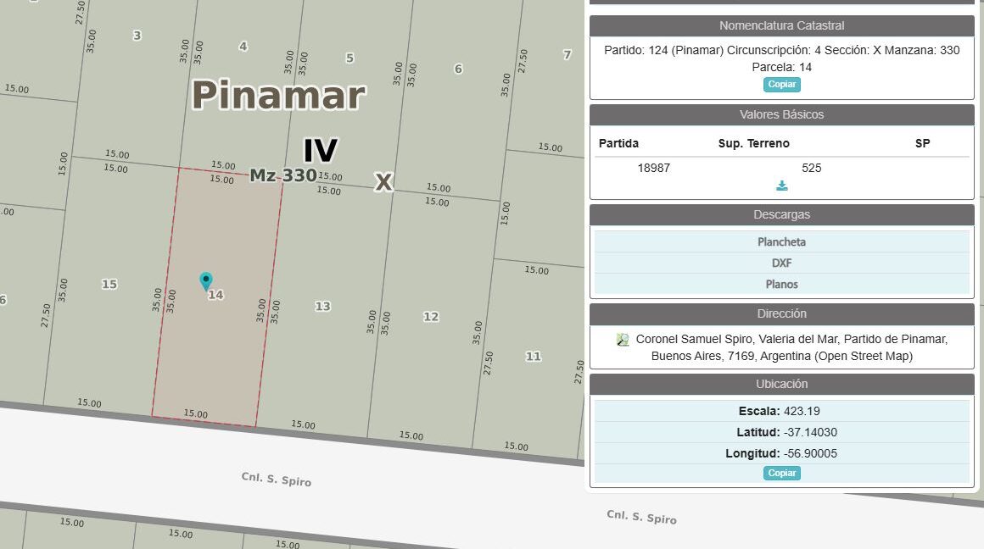Click the download icon under Valores Básicos
This screenshot has width=984, height=549.
tap(782, 186)
